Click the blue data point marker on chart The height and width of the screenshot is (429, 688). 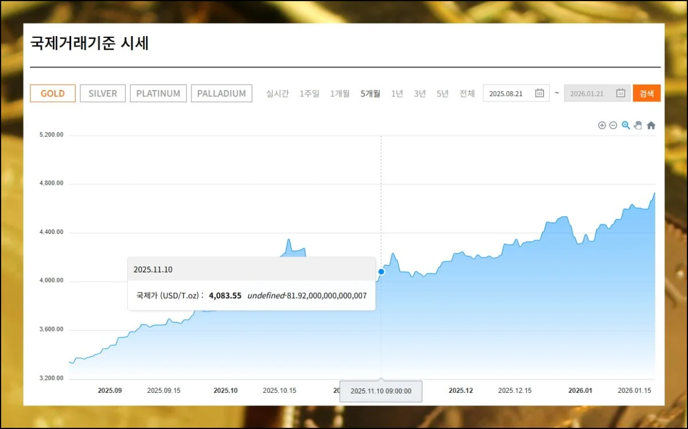[381, 271]
